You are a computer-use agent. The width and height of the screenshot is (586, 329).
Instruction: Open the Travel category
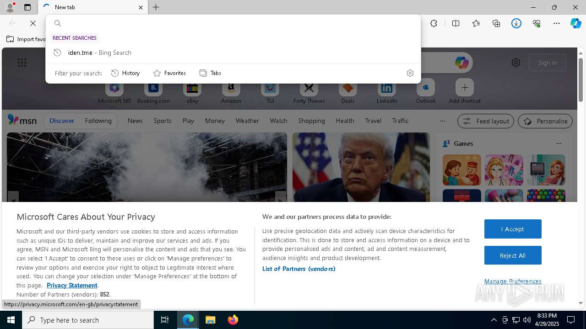click(373, 121)
